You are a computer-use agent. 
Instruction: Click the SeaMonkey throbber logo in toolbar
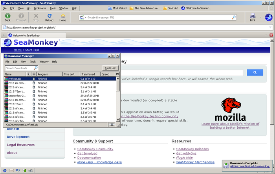pos(269,17)
